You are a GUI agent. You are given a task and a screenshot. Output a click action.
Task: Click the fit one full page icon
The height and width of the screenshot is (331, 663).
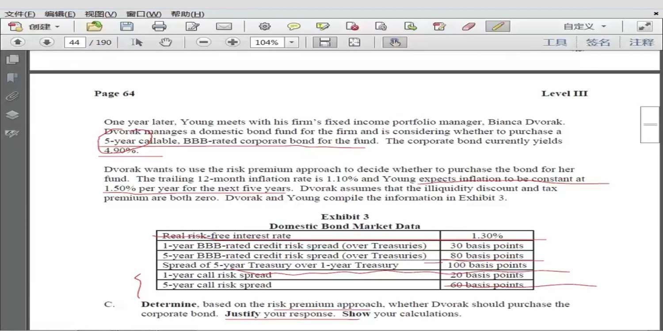coord(354,42)
